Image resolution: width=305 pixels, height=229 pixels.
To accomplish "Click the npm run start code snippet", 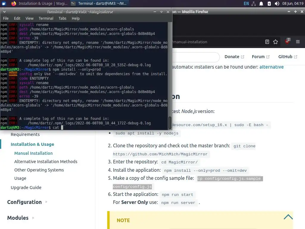I will (178, 195).
